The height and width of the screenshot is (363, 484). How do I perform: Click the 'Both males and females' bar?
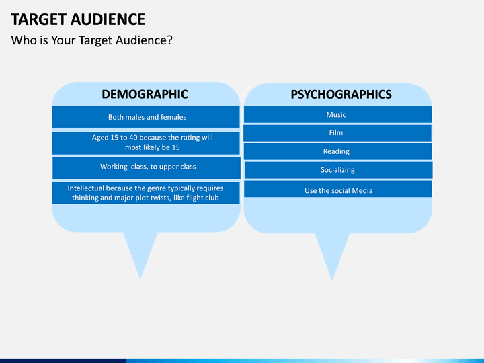pyautogui.click(x=146, y=117)
